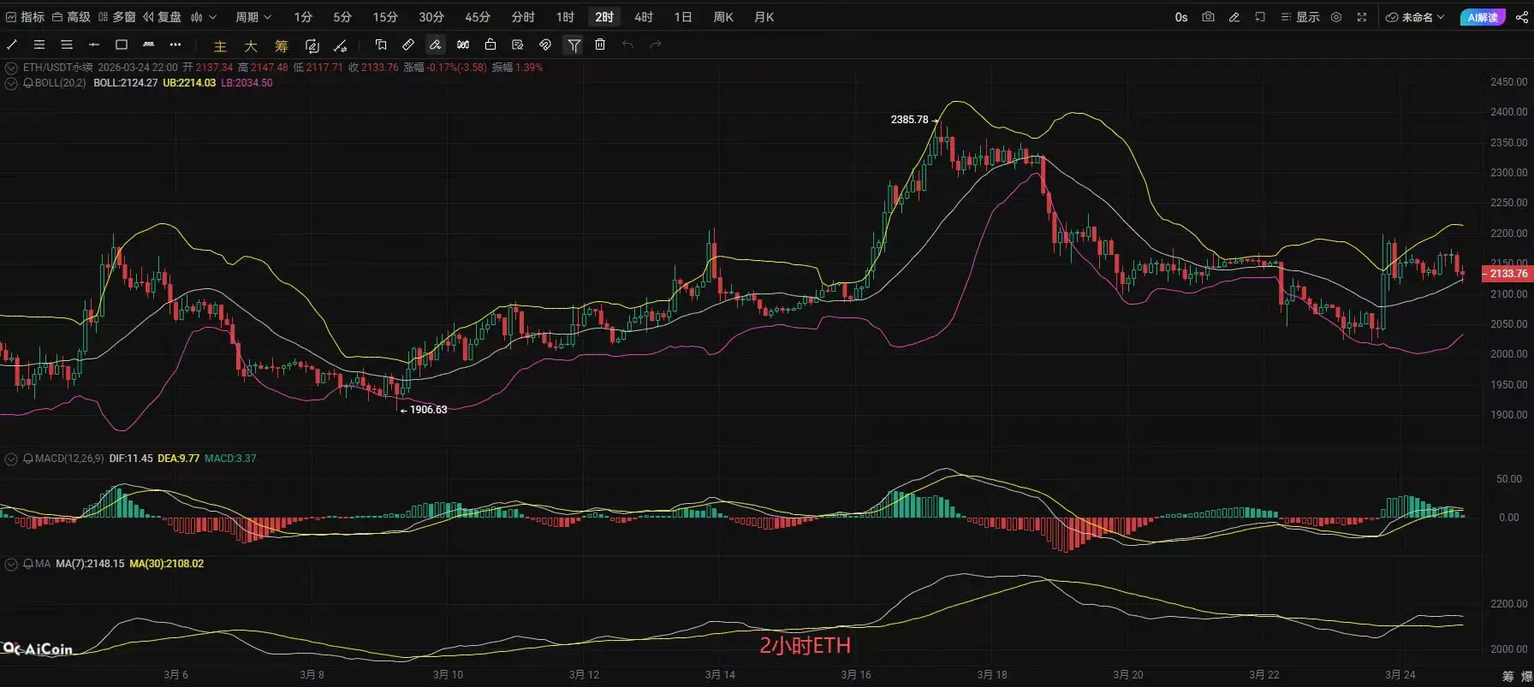Start 复盘 replay mode
Image resolution: width=1534 pixels, height=687 pixels.
point(163,17)
